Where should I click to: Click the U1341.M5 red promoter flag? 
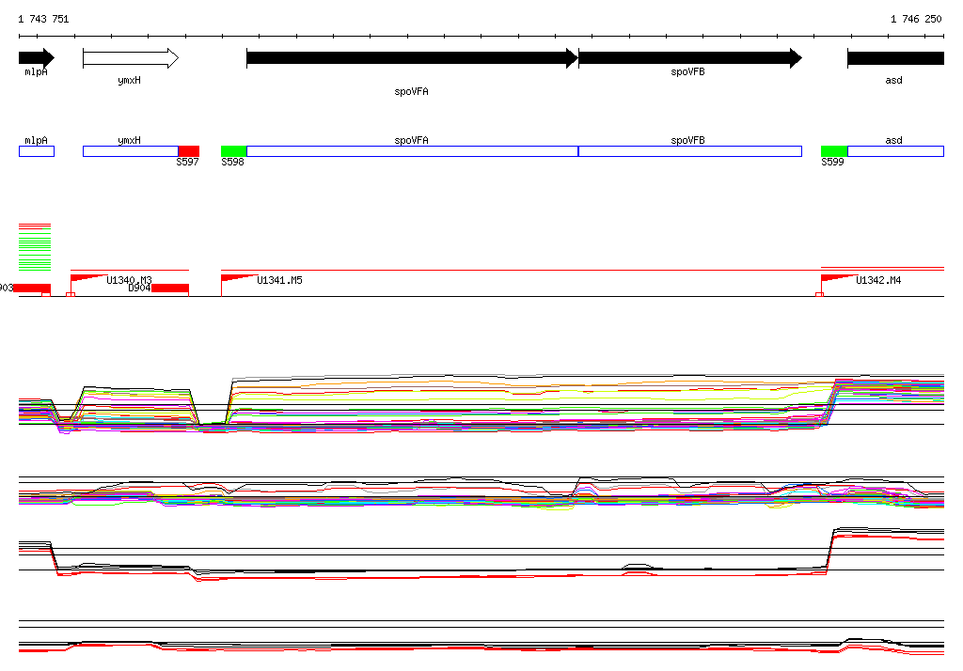pos(238,279)
